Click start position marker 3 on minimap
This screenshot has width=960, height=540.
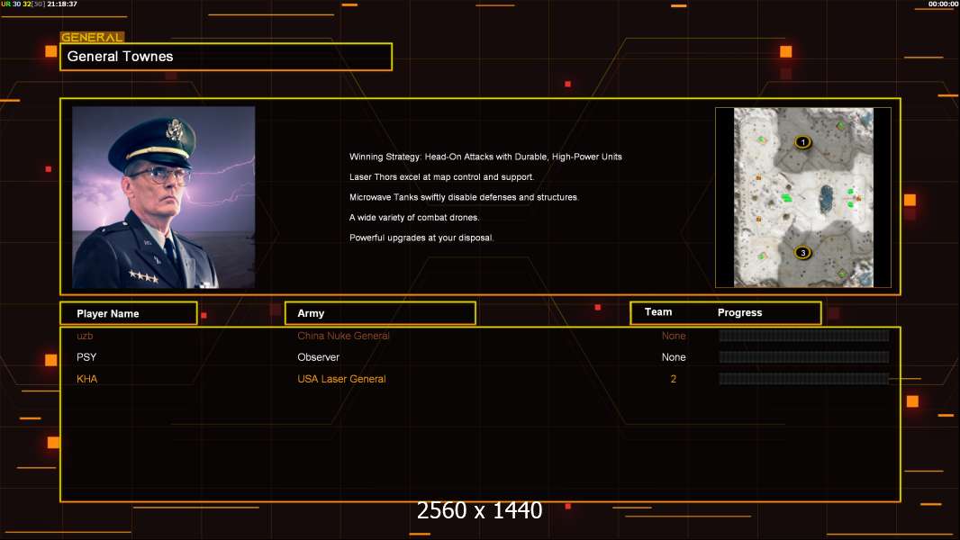pyautogui.click(x=802, y=253)
